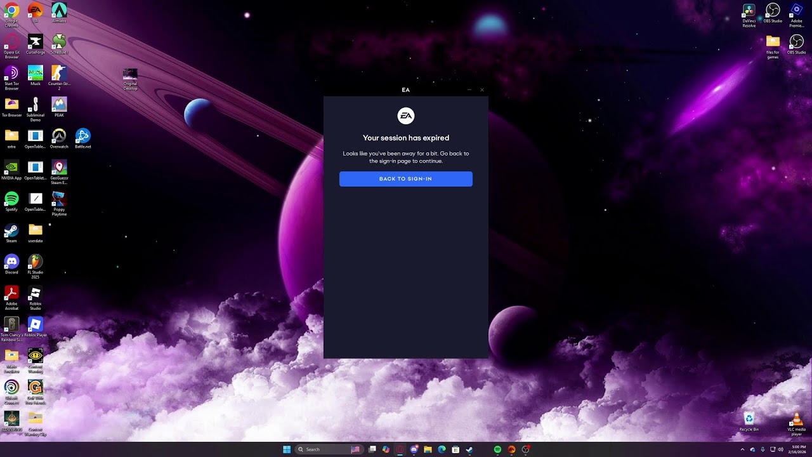This screenshot has width=812, height=457.
Task: Open Microsoft Store taskbar icon
Action: [455, 449]
